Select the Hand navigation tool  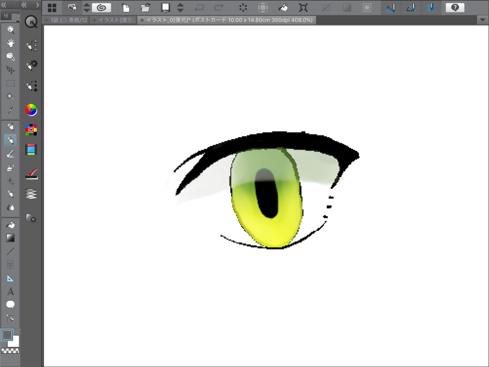tap(11, 43)
